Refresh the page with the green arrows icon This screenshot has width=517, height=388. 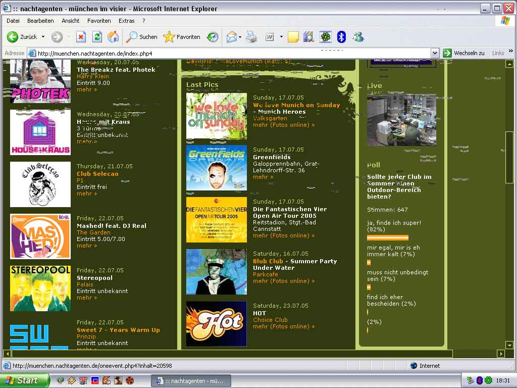coord(97,37)
